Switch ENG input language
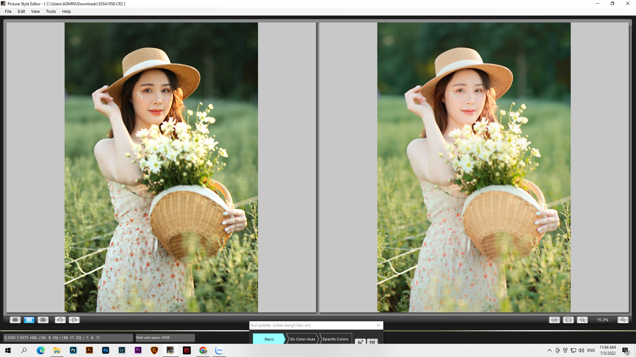This screenshot has width=636, height=357. coord(591,350)
